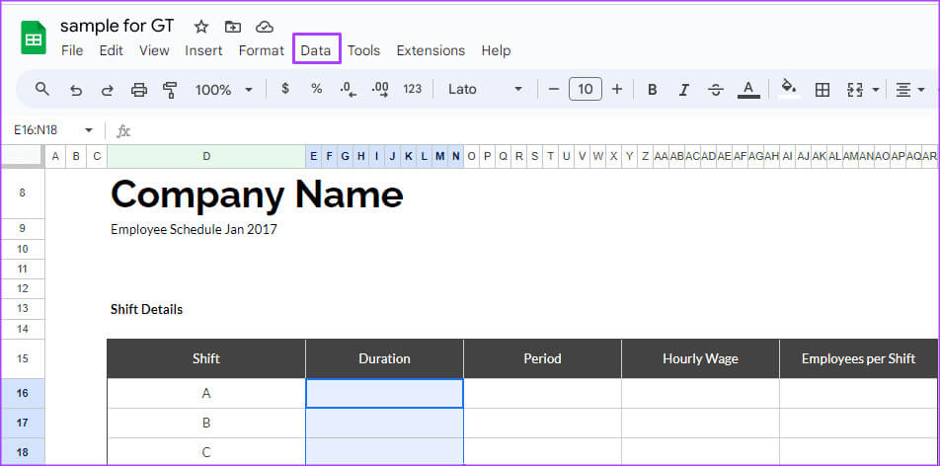Open the zoom 100% dropdown

(223, 90)
